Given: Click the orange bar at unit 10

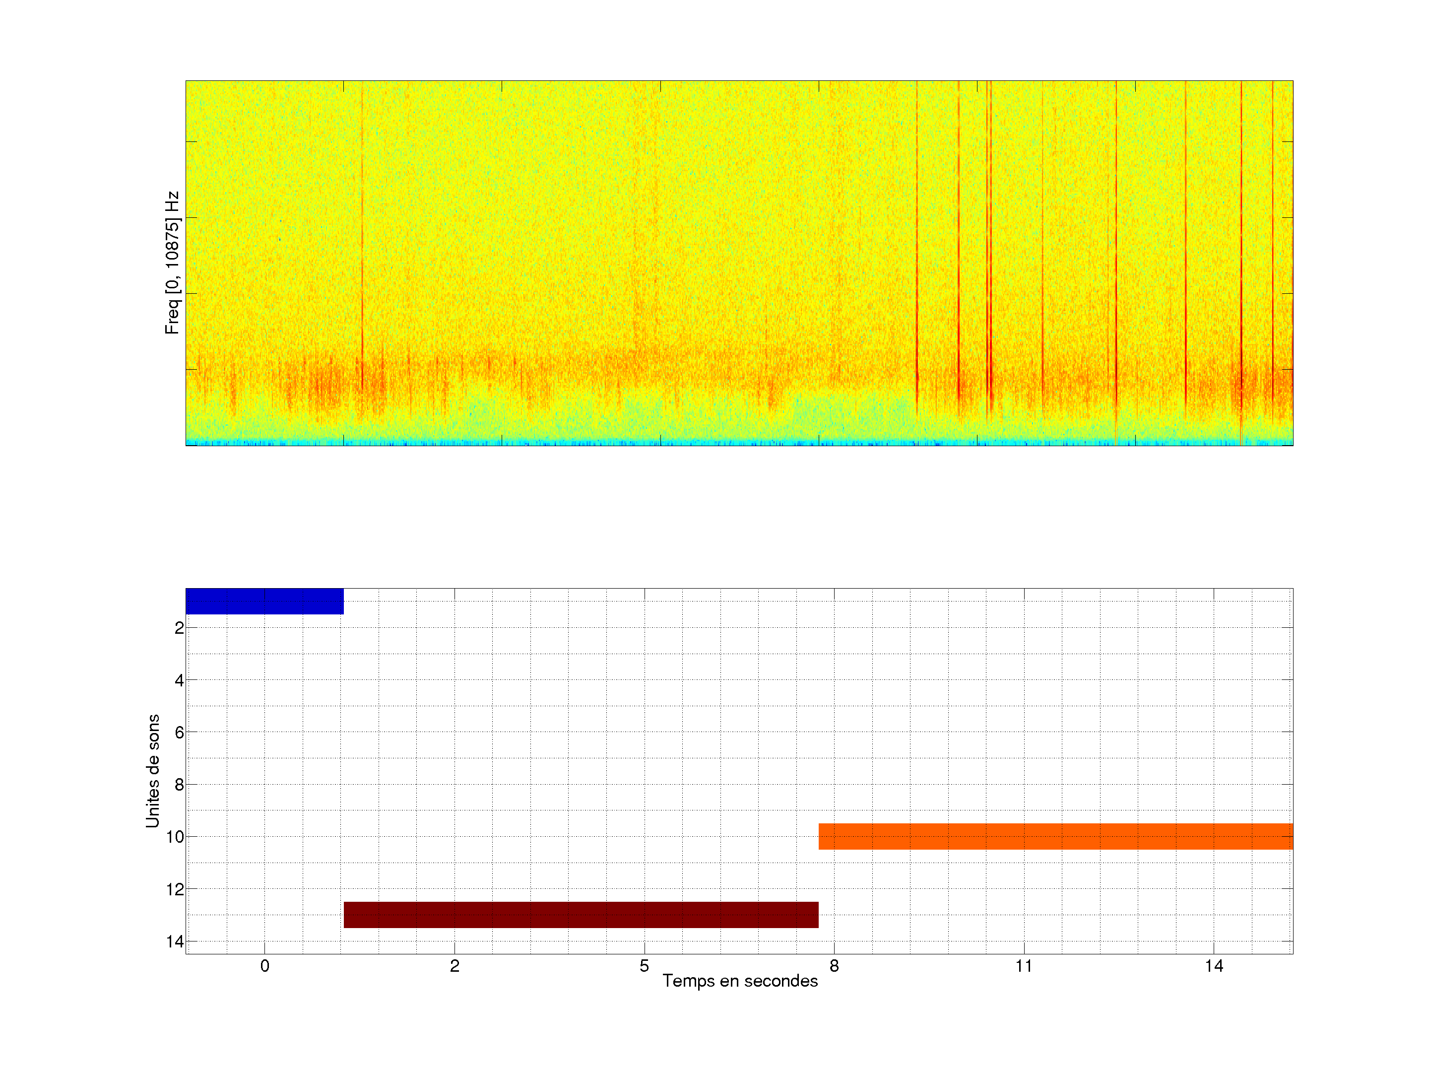Looking at the screenshot, I should [1055, 836].
